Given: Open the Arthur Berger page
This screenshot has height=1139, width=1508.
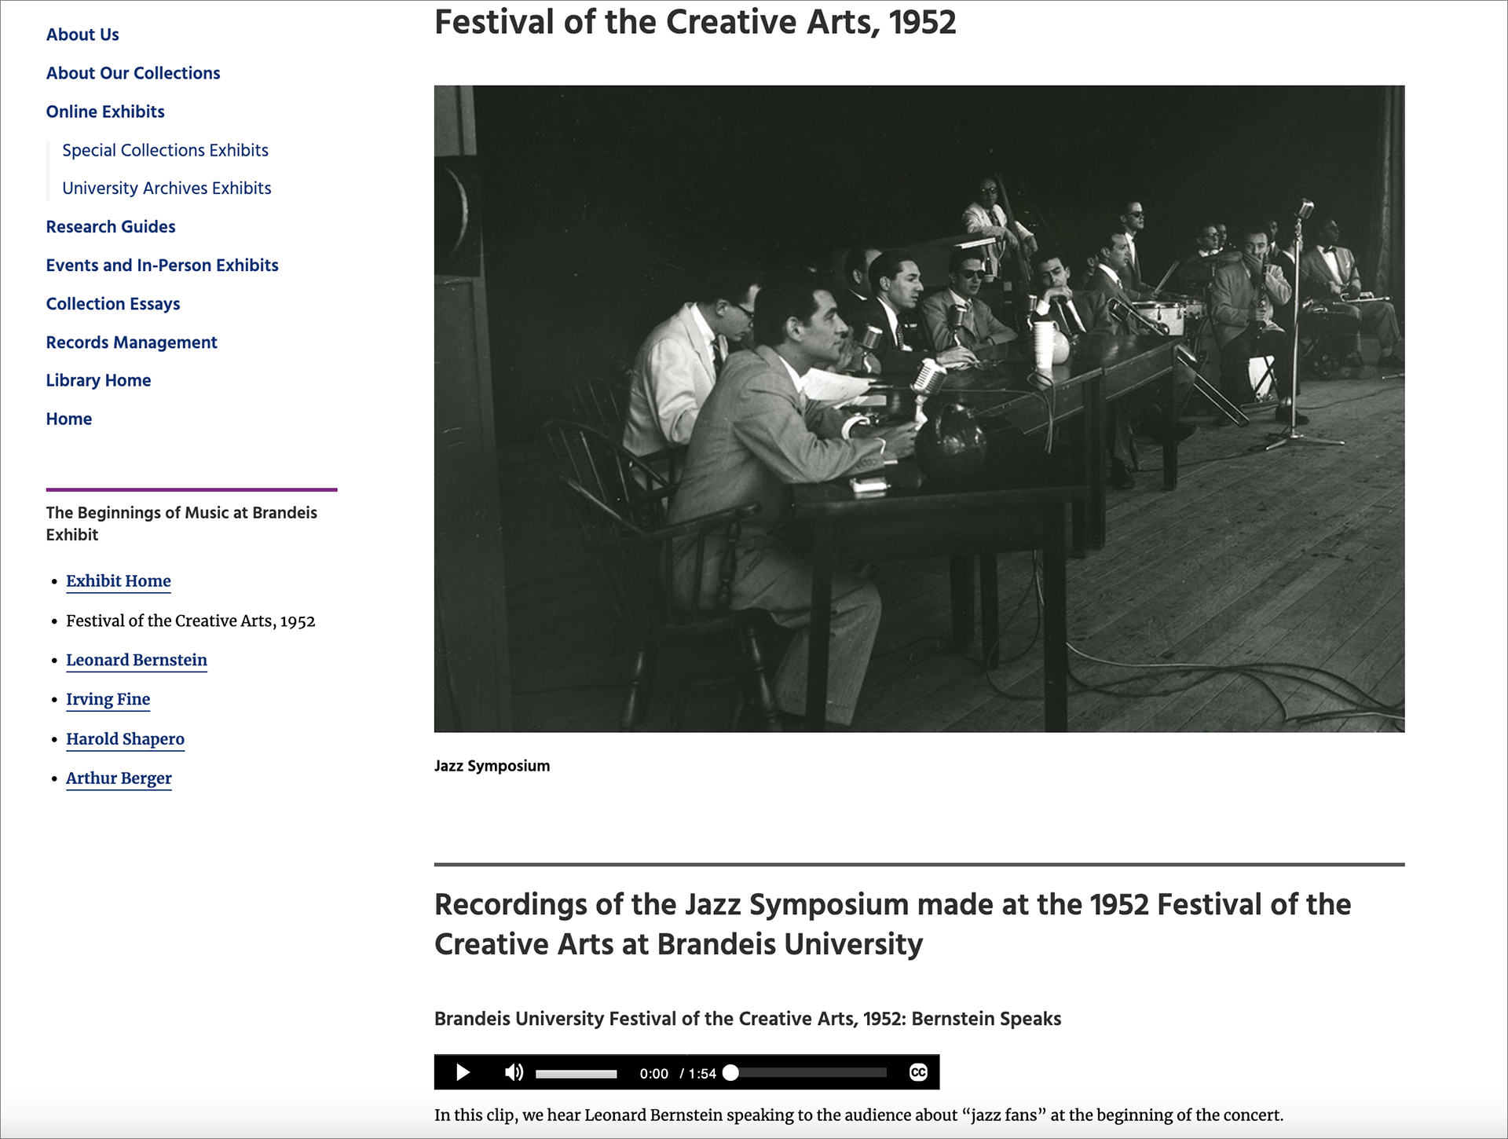Looking at the screenshot, I should pos(119,778).
